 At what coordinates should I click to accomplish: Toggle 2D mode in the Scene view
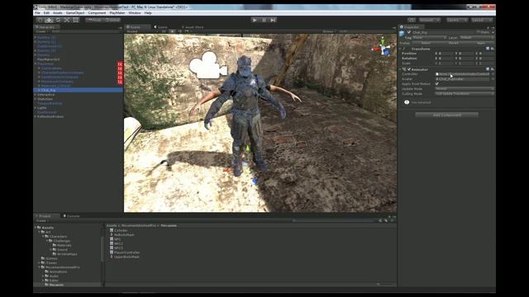pyautogui.click(x=164, y=31)
